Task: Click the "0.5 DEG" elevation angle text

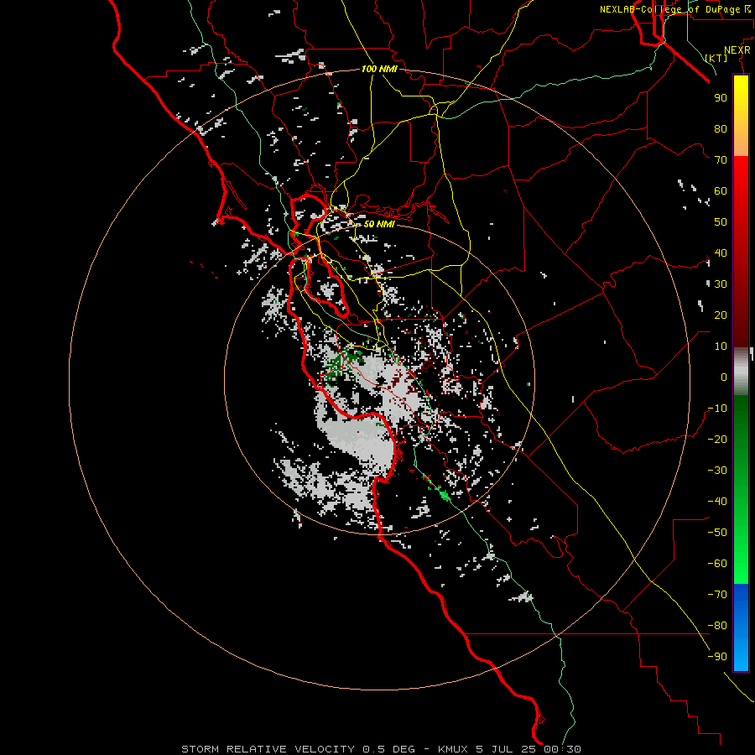Action: 388,749
